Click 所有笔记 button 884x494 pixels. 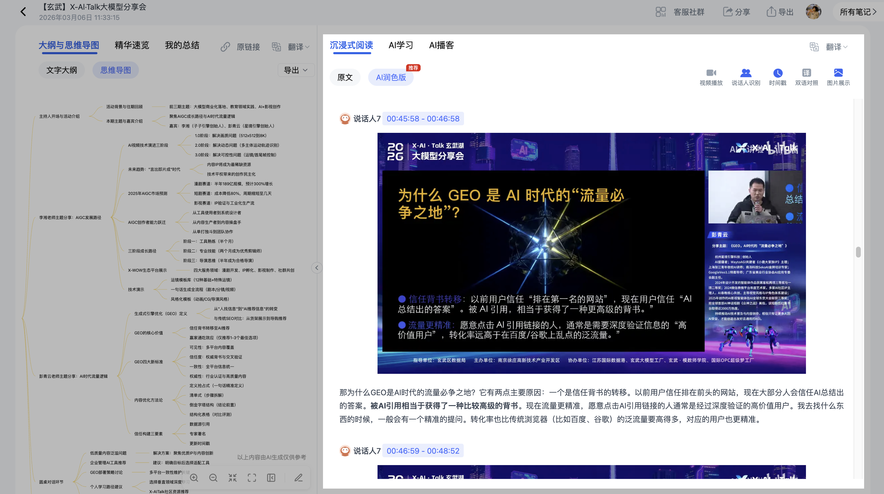858,12
